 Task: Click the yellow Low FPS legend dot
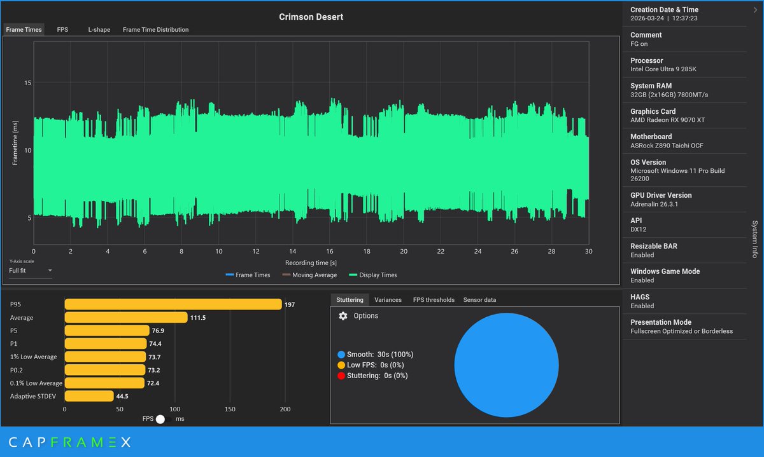click(x=341, y=365)
